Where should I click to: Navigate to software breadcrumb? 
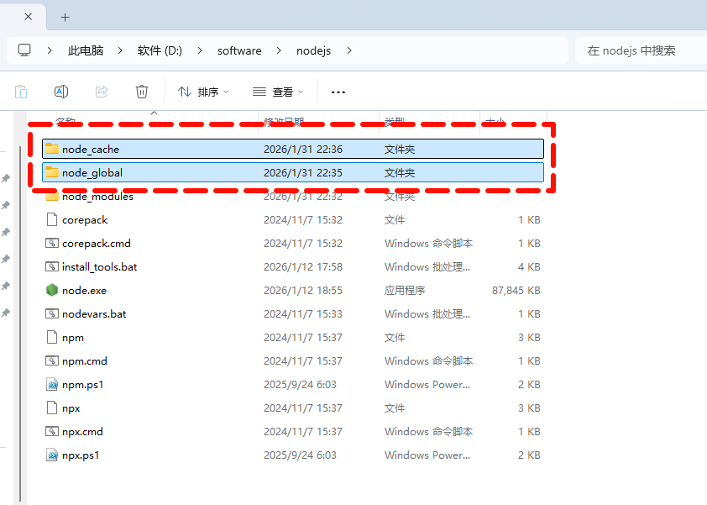(239, 50)
